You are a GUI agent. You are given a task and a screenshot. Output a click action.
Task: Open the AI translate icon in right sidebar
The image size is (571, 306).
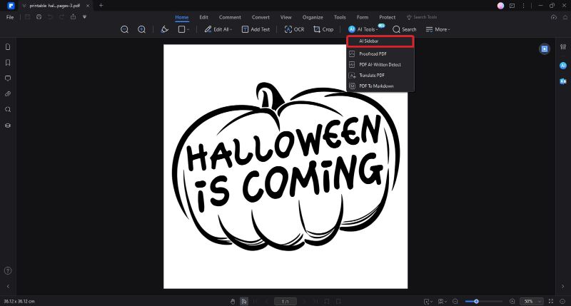tap(563, 81)
